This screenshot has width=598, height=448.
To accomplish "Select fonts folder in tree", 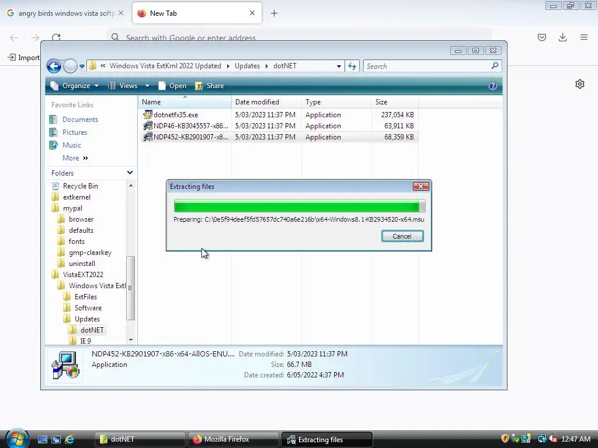I will click(77, 242).
